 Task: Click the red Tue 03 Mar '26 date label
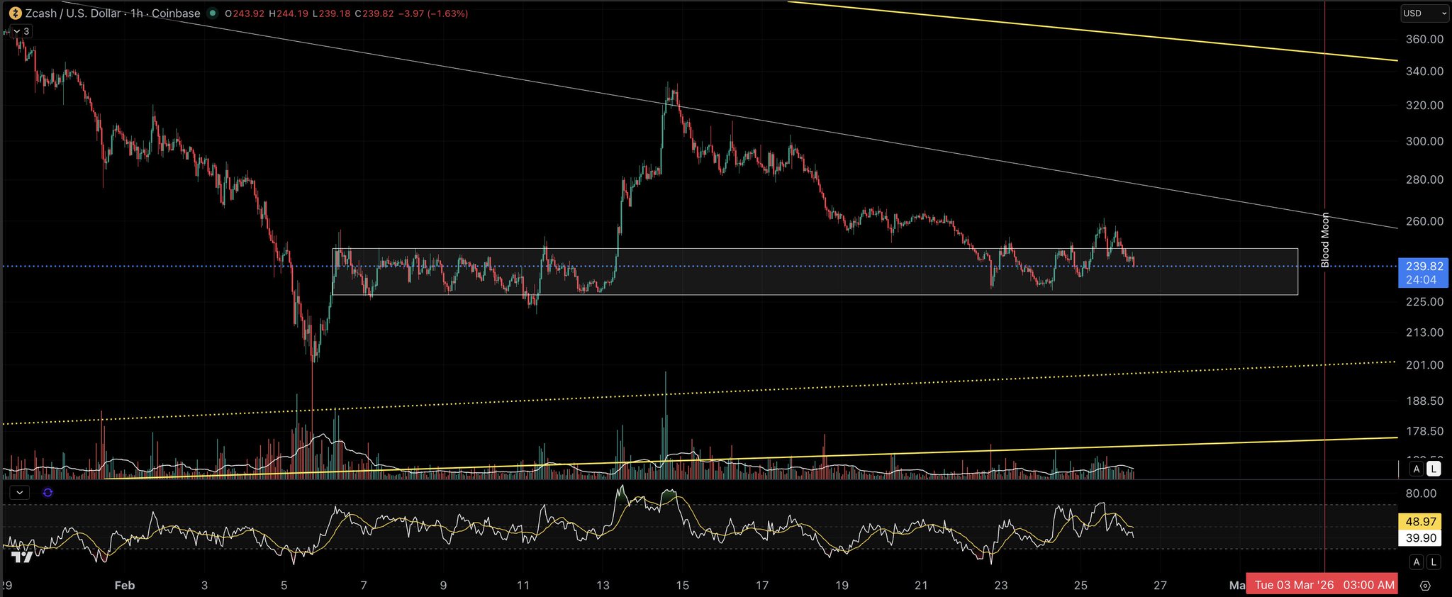1322,585
